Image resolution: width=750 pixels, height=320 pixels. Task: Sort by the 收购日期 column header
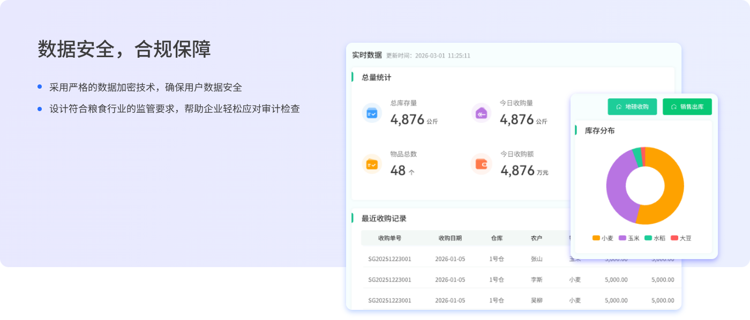point(450,238)
